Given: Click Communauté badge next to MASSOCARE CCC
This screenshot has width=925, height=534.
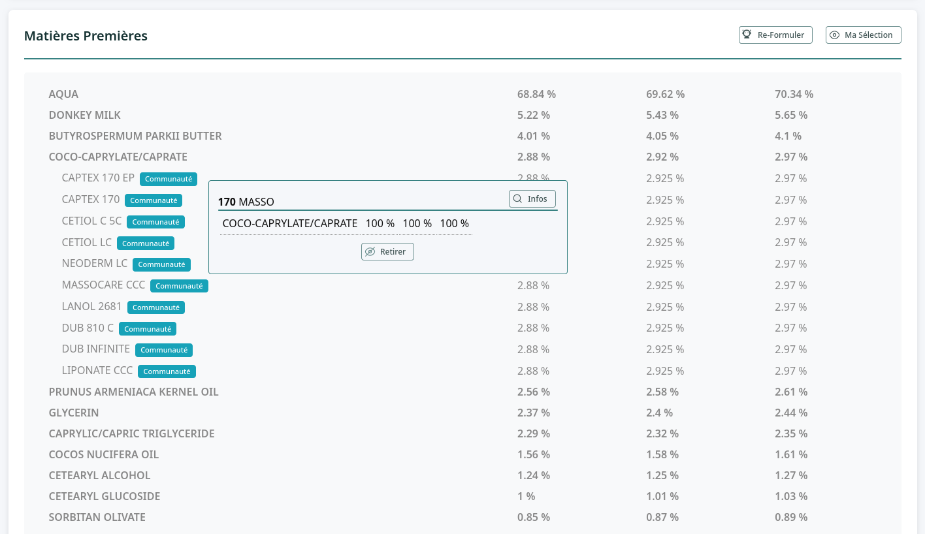Looking at the screenshot, I should pos(179,286).
